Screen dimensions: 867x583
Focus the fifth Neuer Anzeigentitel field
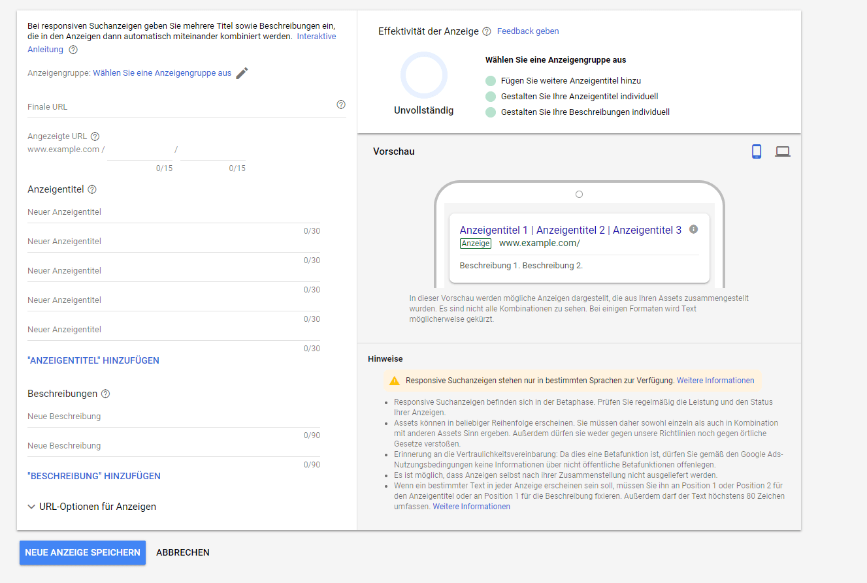pyautogui.click(x=174, y=330)
